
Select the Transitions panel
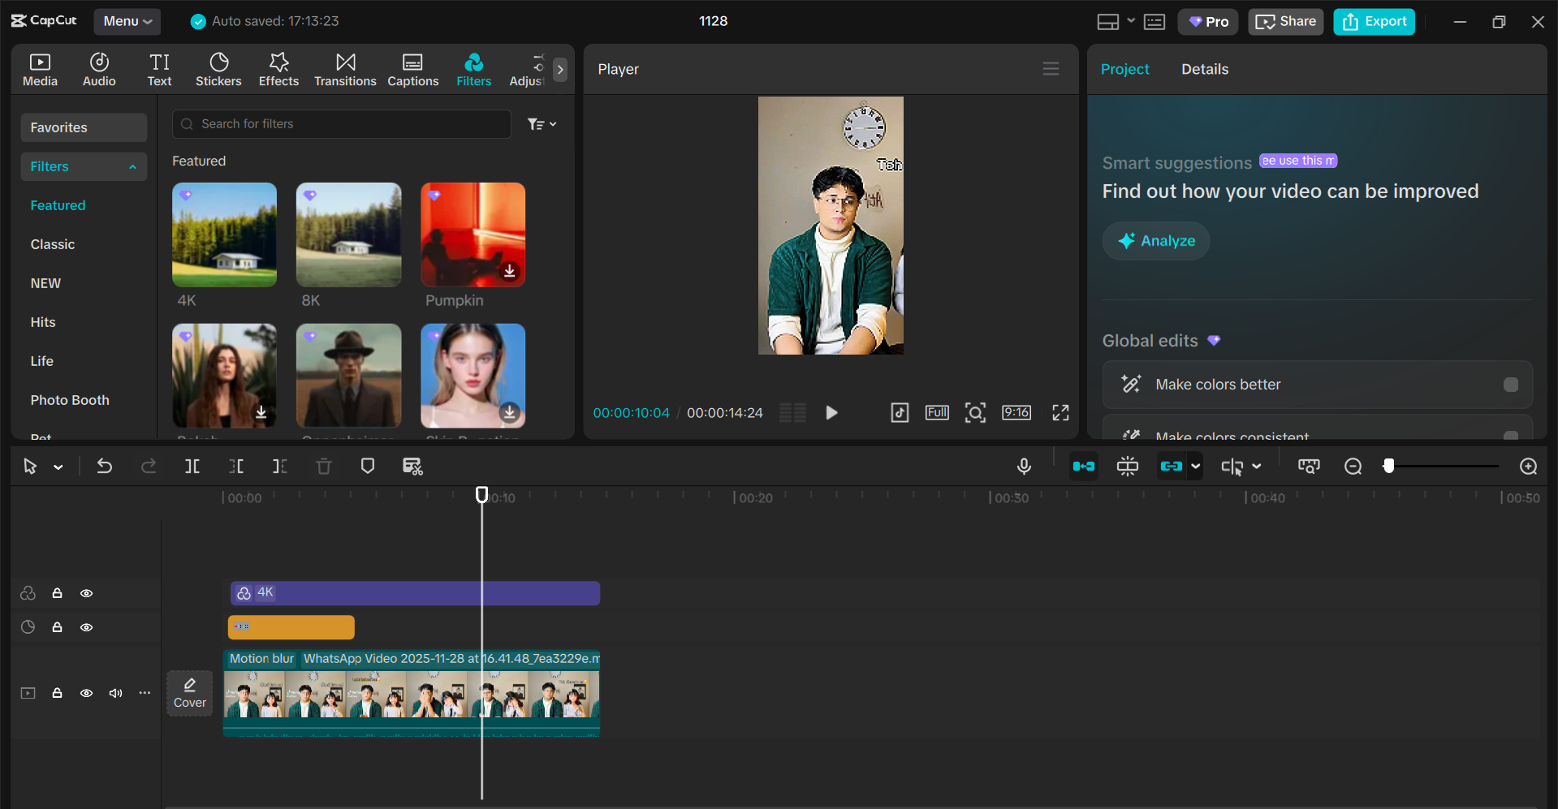pyautogui.click(x=345, y=69)
